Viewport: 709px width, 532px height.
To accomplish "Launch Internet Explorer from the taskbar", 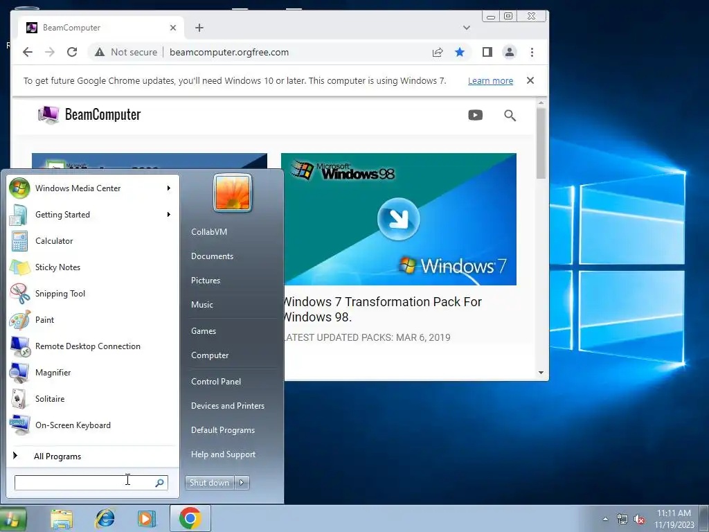I will pos(105,519).
